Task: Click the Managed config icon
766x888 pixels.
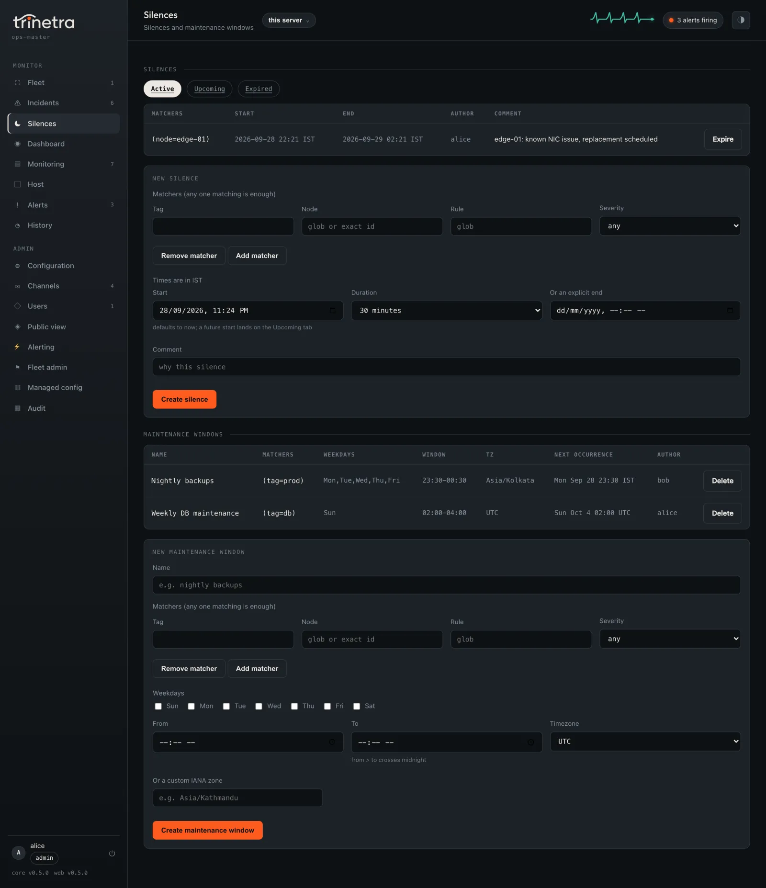Action: click(x=18, y=388)
